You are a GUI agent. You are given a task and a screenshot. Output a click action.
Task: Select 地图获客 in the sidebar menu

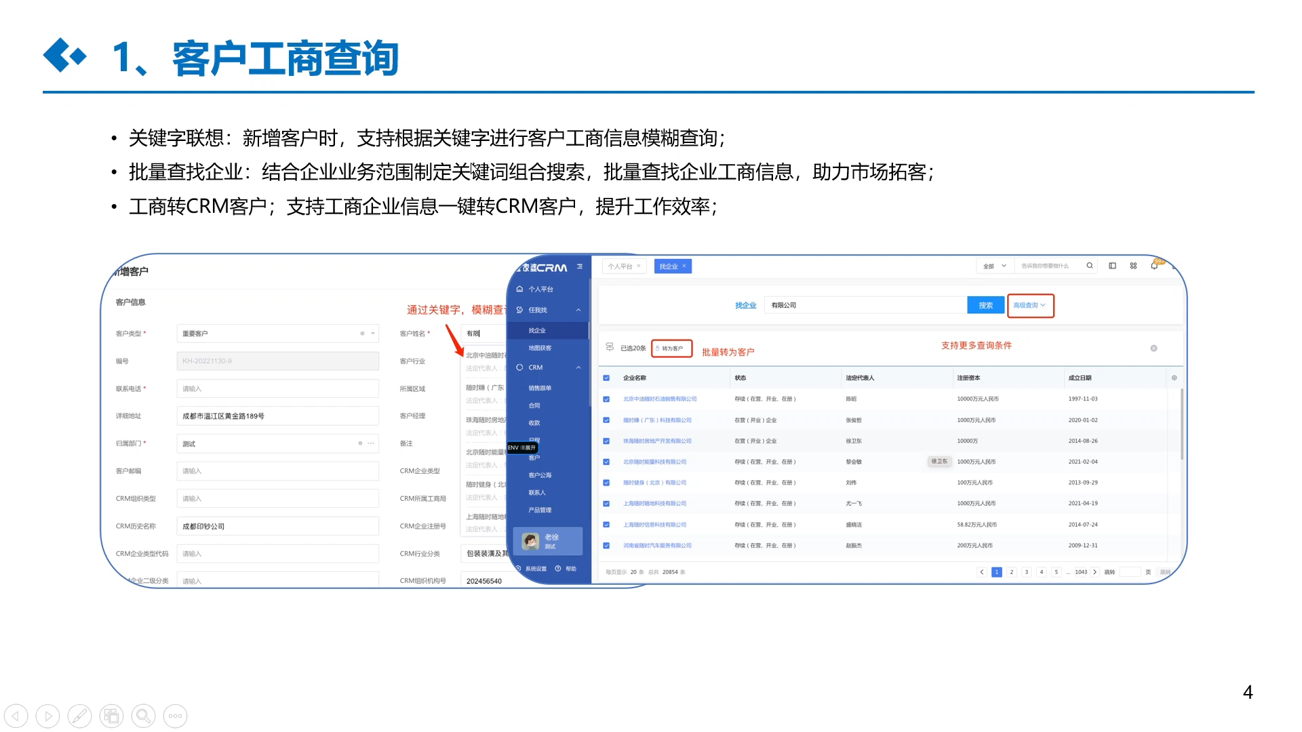(x=540, y=348)
